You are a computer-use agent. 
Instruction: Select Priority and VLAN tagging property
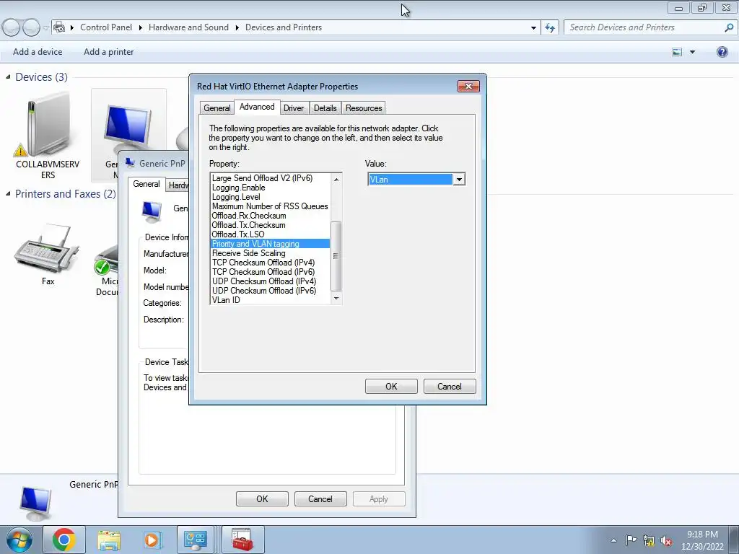[x=270, y=244]
